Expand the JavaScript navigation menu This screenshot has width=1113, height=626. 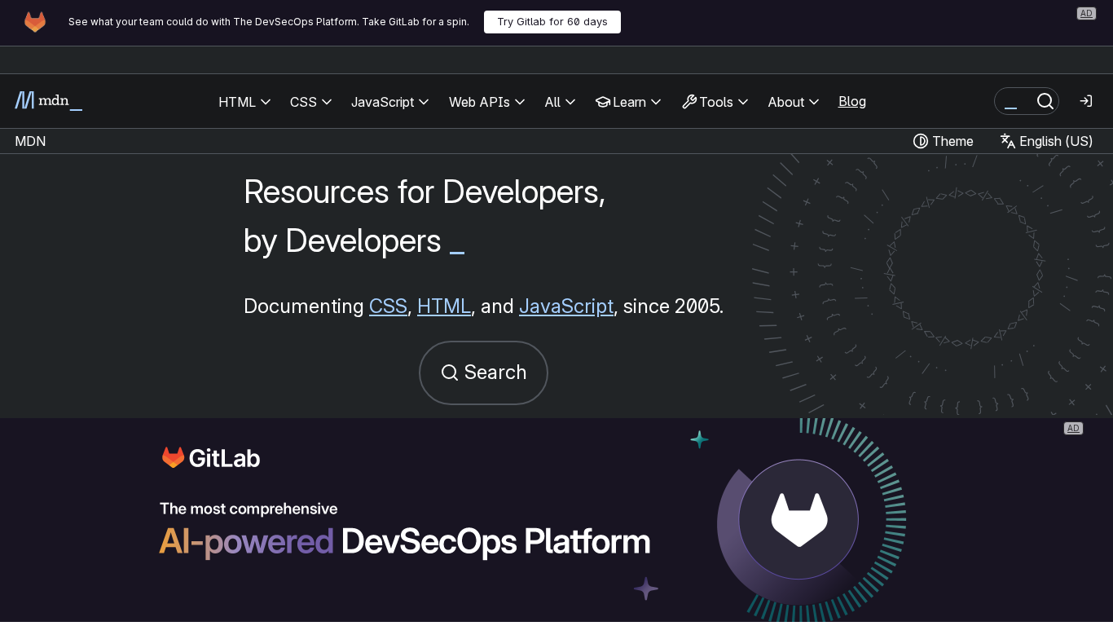coord(389,102)
